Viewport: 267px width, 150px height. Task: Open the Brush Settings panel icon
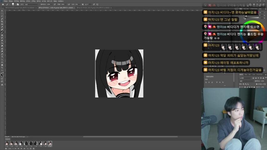[18, 4]
